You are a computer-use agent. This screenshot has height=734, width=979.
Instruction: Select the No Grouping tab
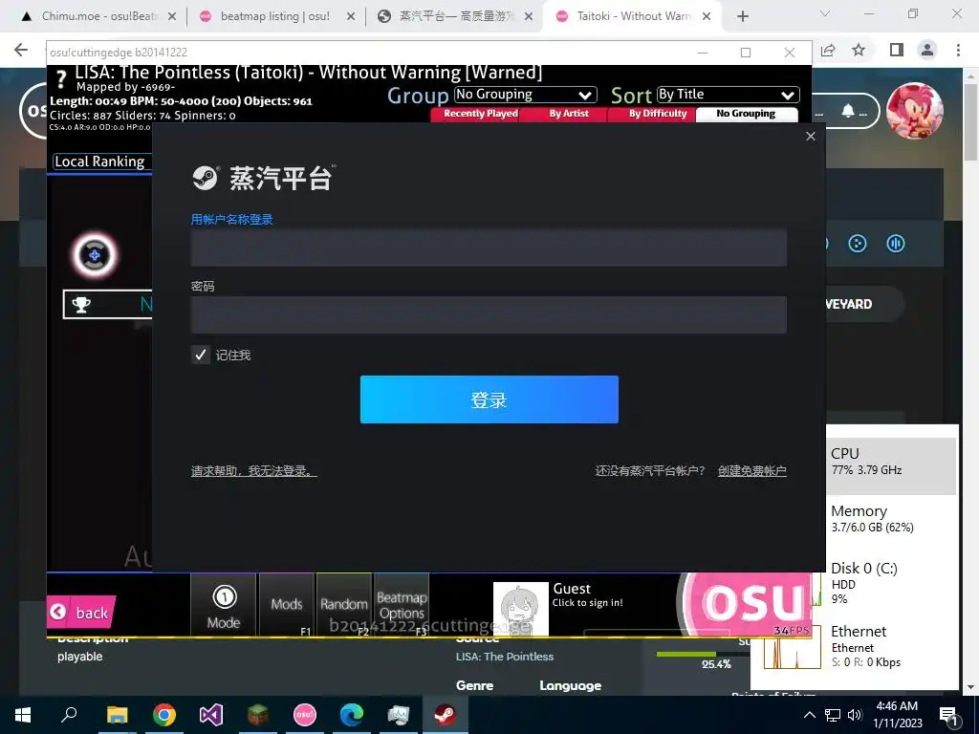pos(746,114)
